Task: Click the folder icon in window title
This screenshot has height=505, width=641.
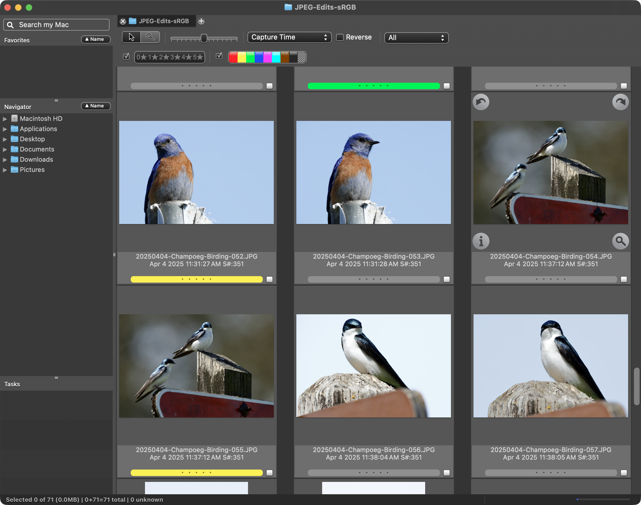Action: pos(288,7)
